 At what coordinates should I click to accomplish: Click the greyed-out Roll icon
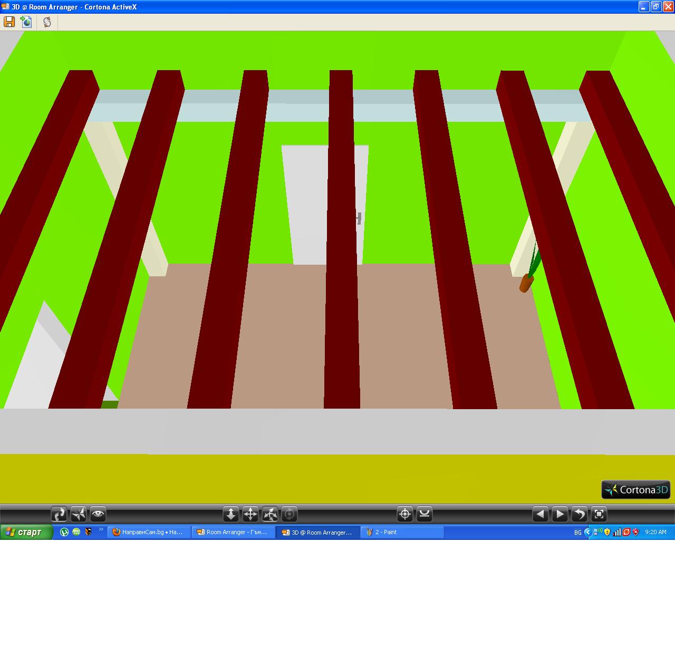pos(290,514)
